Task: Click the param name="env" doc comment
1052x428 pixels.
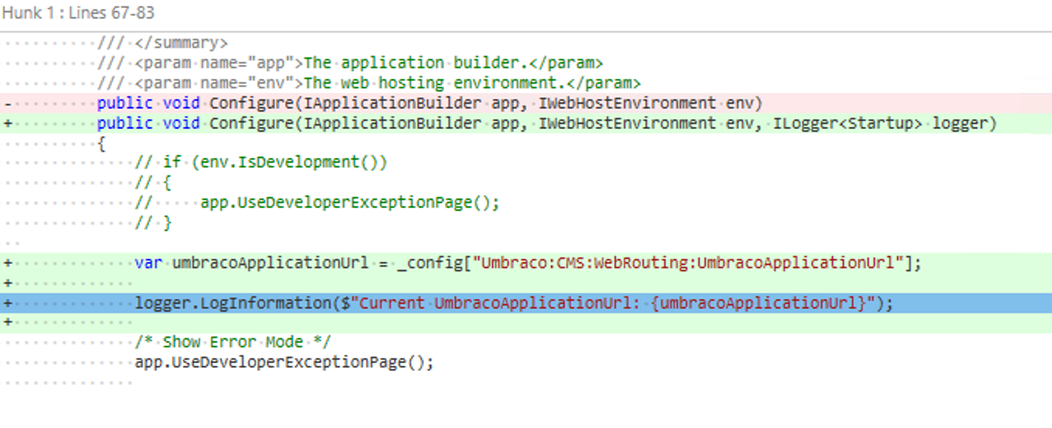Action: pyautogui.click(x=369, y=83)
